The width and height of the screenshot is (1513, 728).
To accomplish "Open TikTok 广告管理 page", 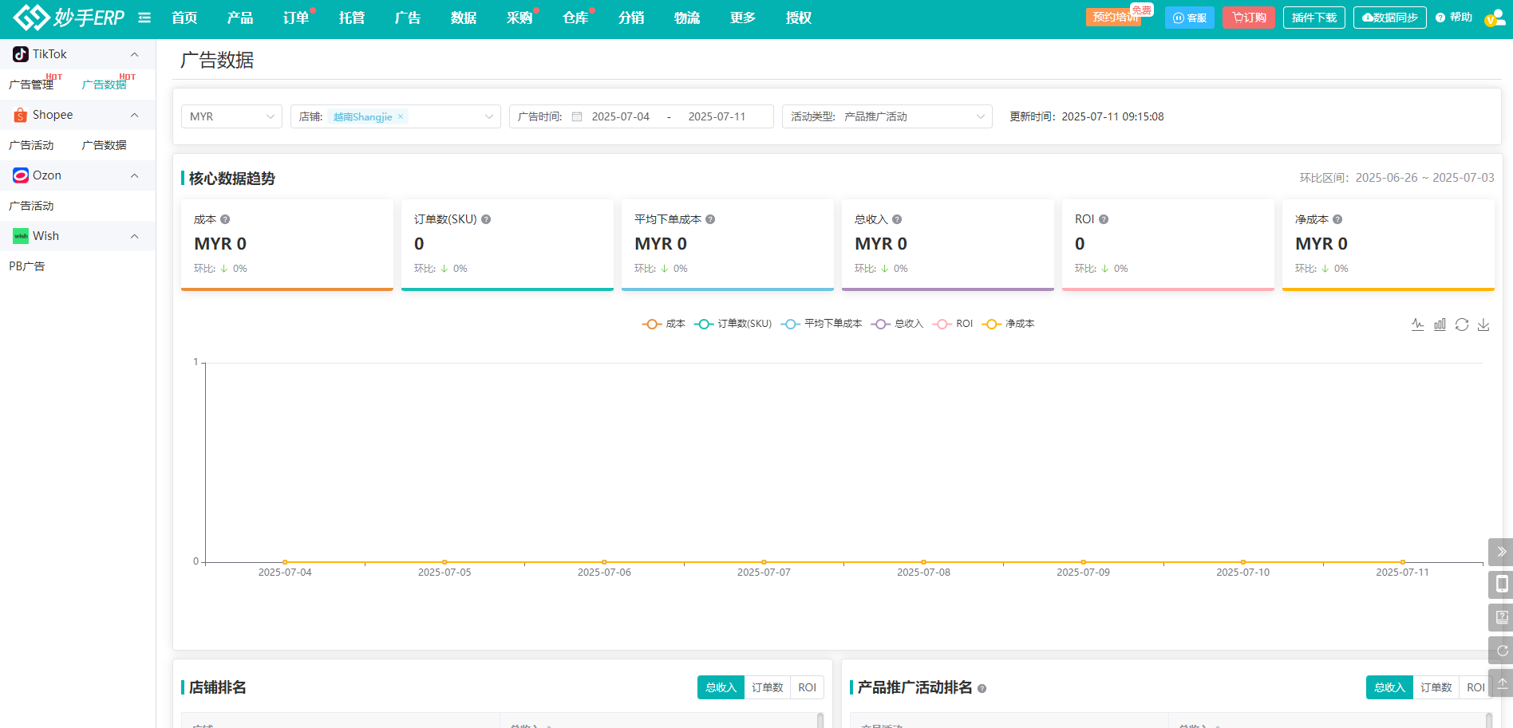I will [31, 85].
